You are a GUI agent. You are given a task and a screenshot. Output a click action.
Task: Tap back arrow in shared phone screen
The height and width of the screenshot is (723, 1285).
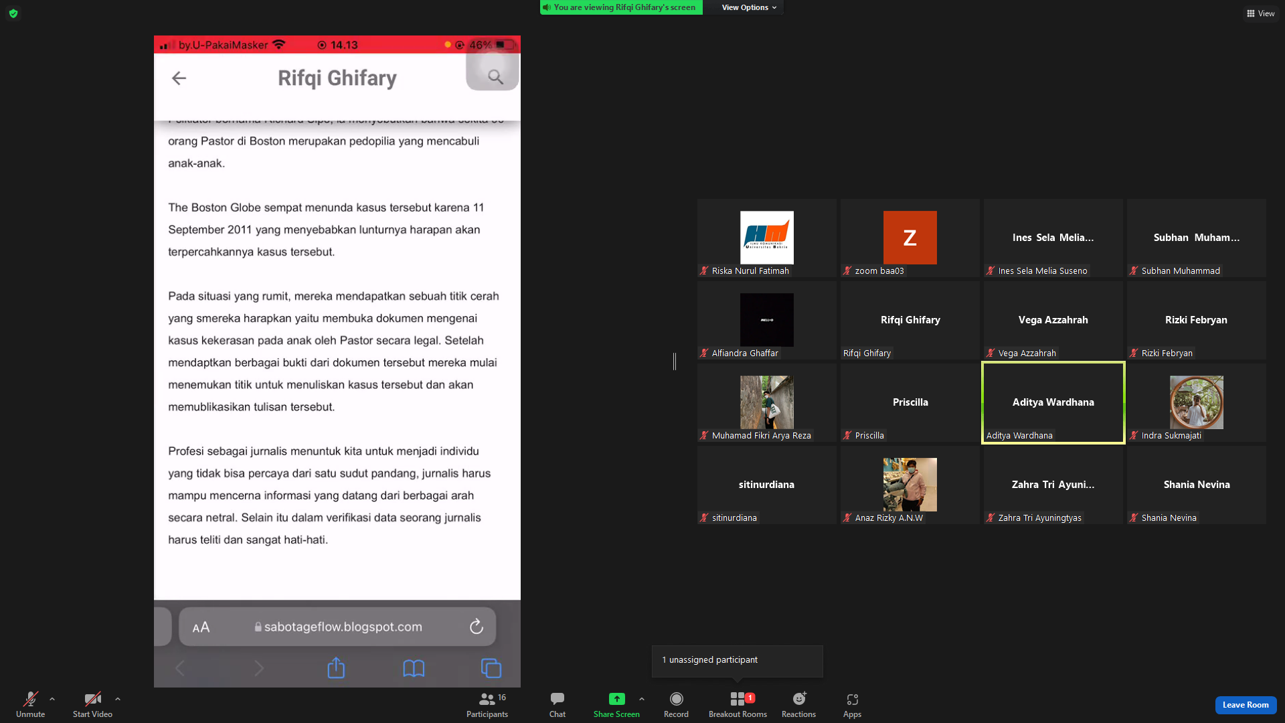coord(179,78)
